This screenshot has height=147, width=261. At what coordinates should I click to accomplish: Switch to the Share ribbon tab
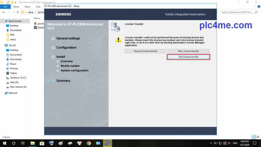point(27,7)
